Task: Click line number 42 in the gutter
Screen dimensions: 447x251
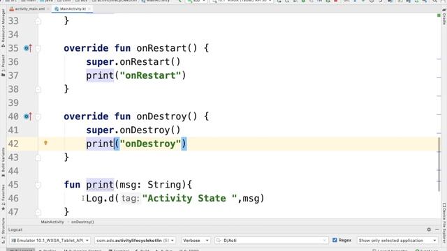Action: tap(13, 144)
